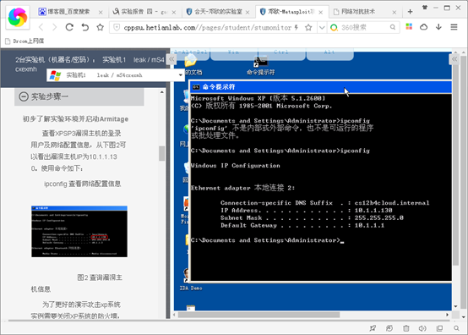The height and width of the screenshot is (335, 468).
Task: Click the right arrow of the horizontal scrollbar
Action: tap(447, 315)
